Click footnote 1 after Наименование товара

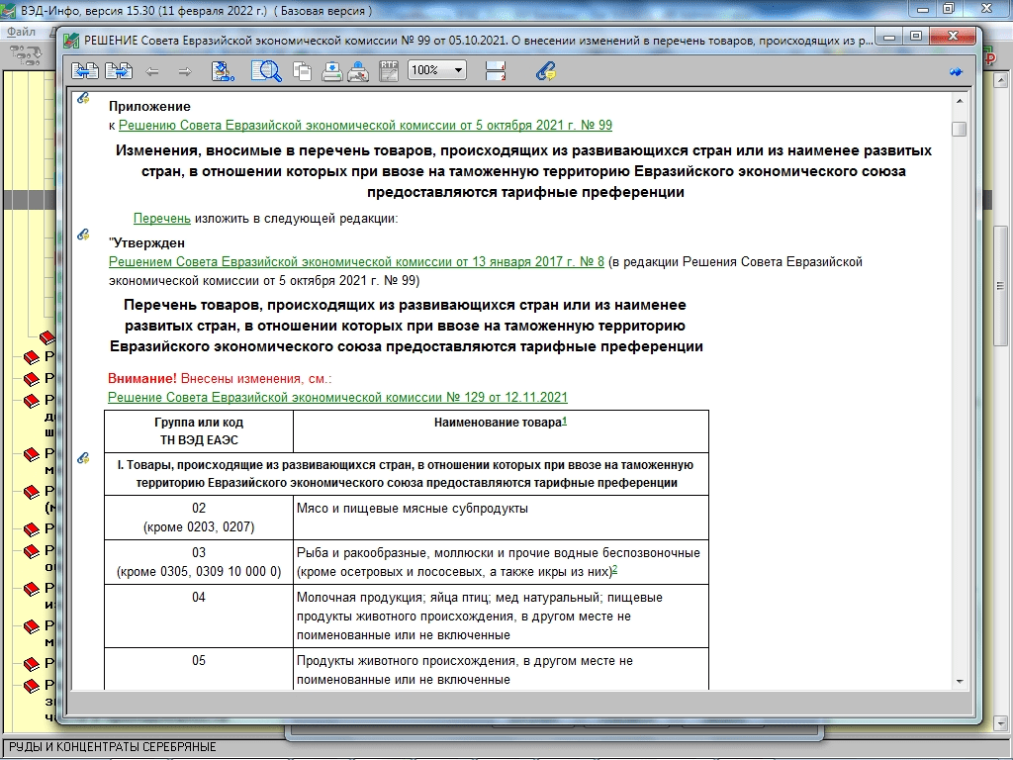565,421
